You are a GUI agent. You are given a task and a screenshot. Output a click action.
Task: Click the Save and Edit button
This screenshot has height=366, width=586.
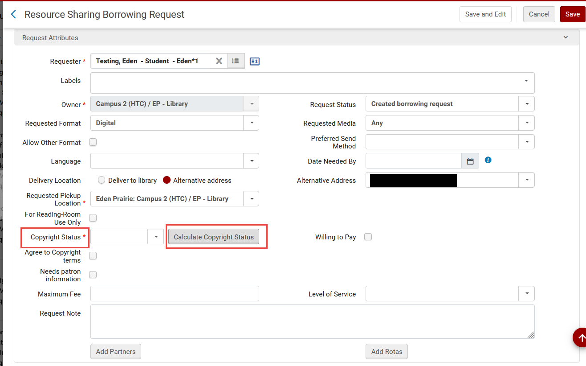click(x=485, y=14)
